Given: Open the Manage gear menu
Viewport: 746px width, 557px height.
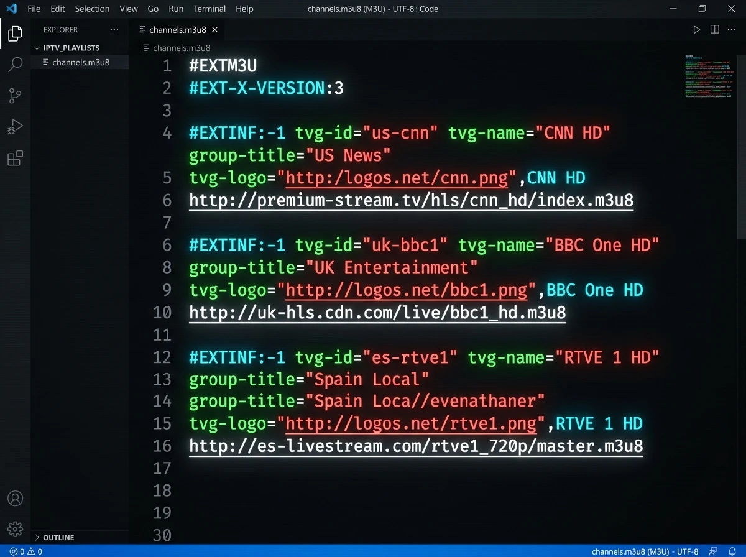Looking at the screenshot, I should (15, 529).
